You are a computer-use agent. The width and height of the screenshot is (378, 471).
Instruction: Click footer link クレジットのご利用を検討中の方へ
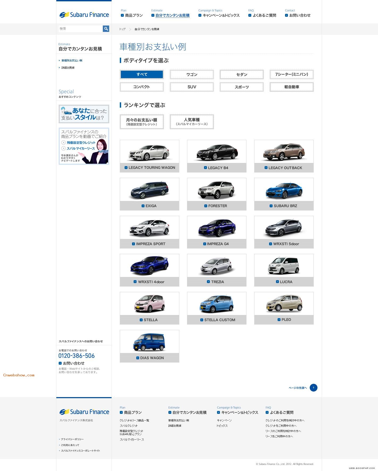point(285,420)
